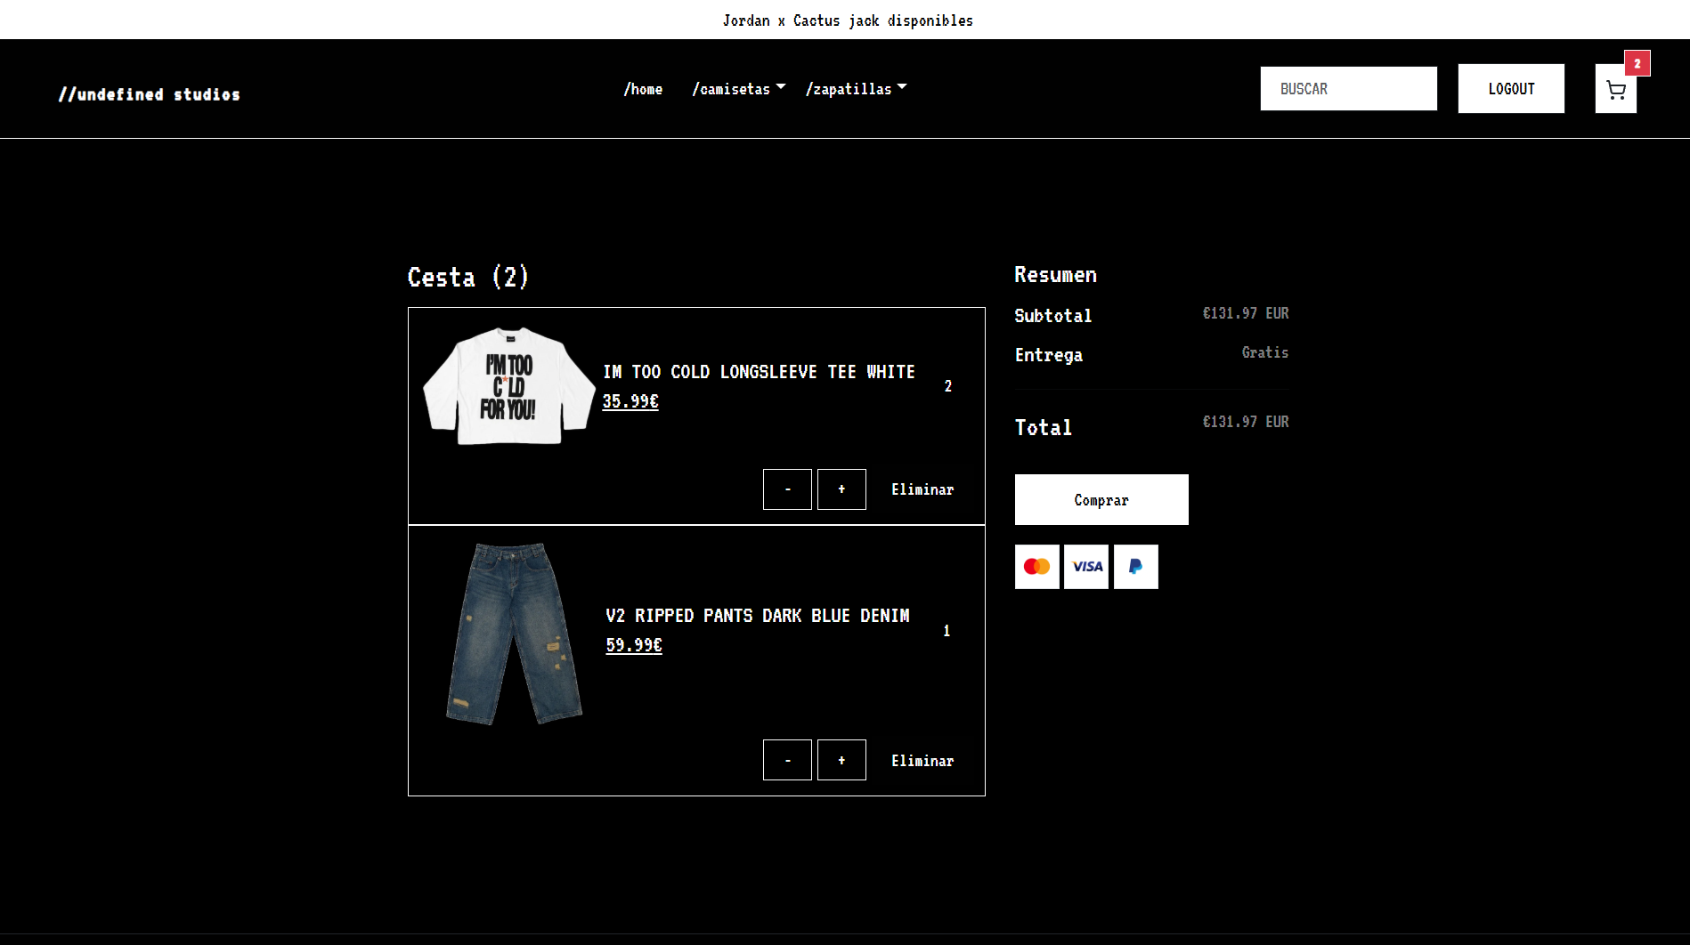Open the shopping cart icon
Screen dimensions: 1690x945
click(1615, 90)
